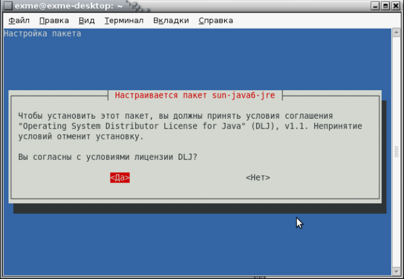Click 'Вы согласны с условиями лицензии DLJ?' text
The height and width of the screenshot is (279, 404).
point(108,157)
